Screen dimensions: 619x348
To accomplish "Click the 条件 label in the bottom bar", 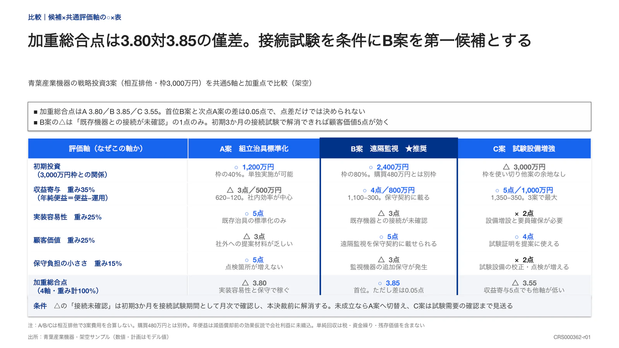I will click(40, 306).
